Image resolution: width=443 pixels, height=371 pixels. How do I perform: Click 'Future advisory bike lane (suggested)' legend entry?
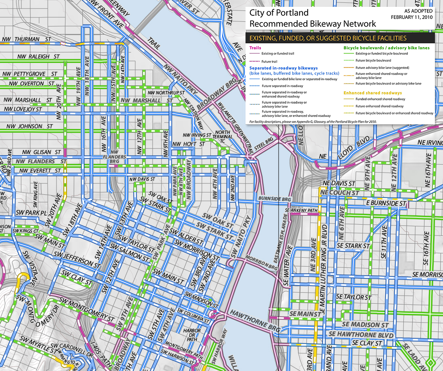(x=382, y=68)
